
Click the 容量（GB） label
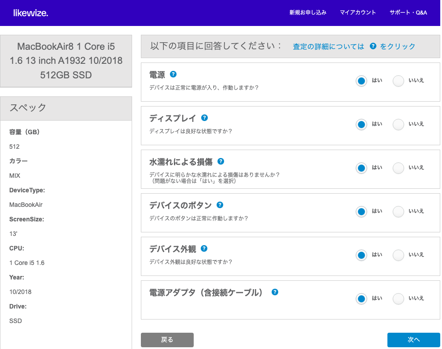[25, 132]
